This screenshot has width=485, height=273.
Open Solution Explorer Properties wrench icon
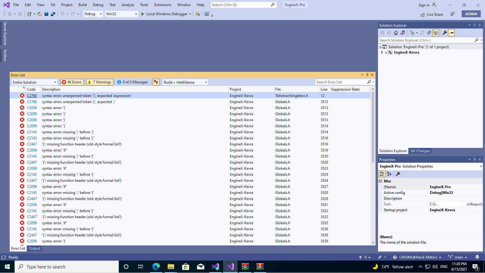point(445,33)
